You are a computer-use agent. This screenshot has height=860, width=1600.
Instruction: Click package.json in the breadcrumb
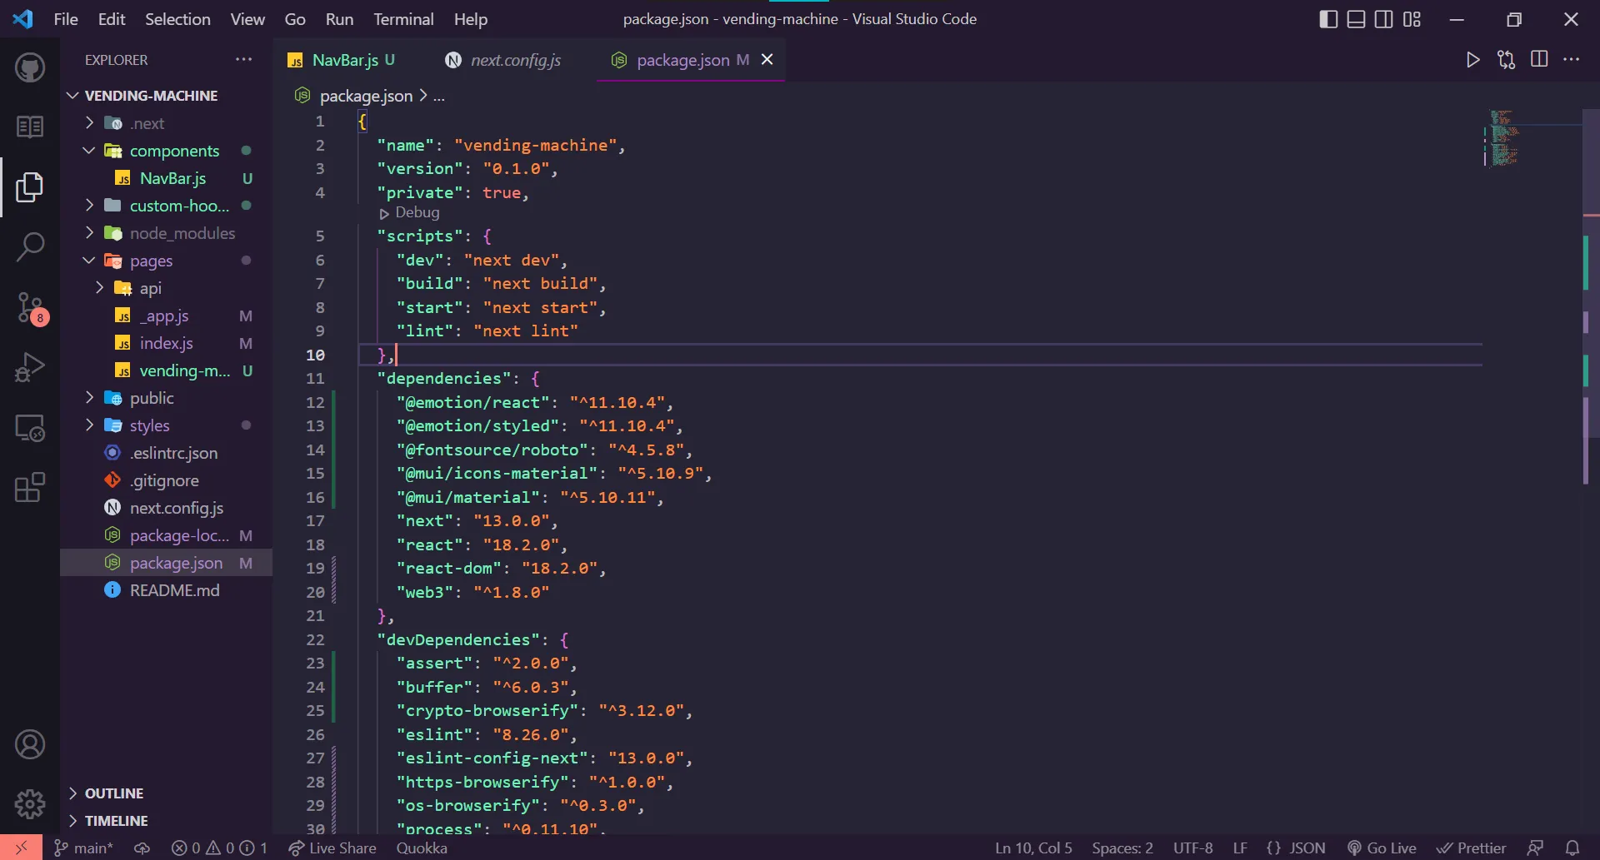point(366,96)
